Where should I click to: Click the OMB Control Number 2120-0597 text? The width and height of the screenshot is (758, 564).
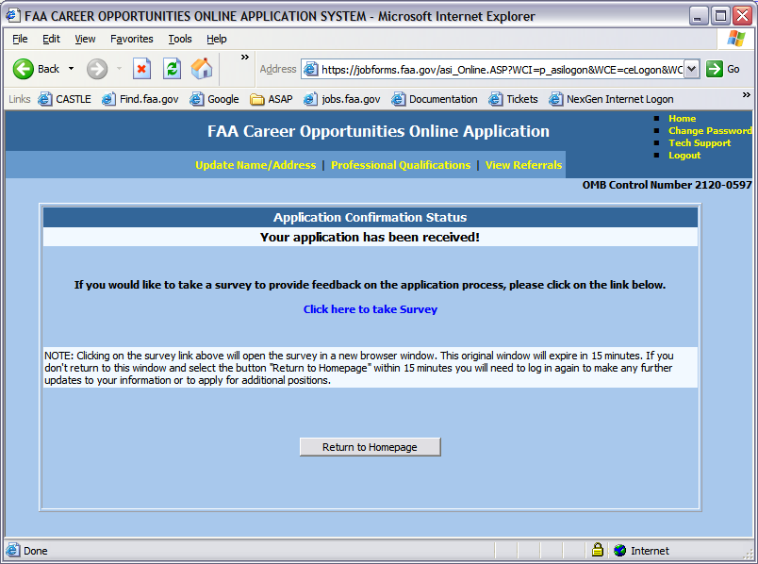667,185
